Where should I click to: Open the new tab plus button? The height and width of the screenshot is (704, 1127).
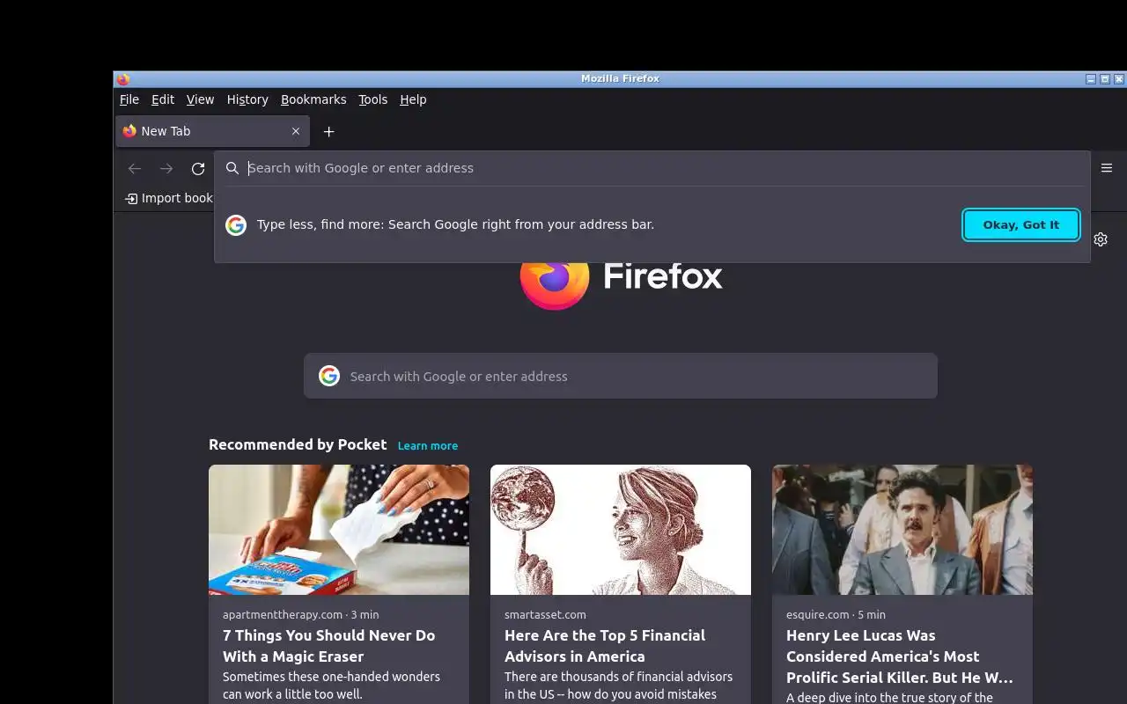pos(328,131)
